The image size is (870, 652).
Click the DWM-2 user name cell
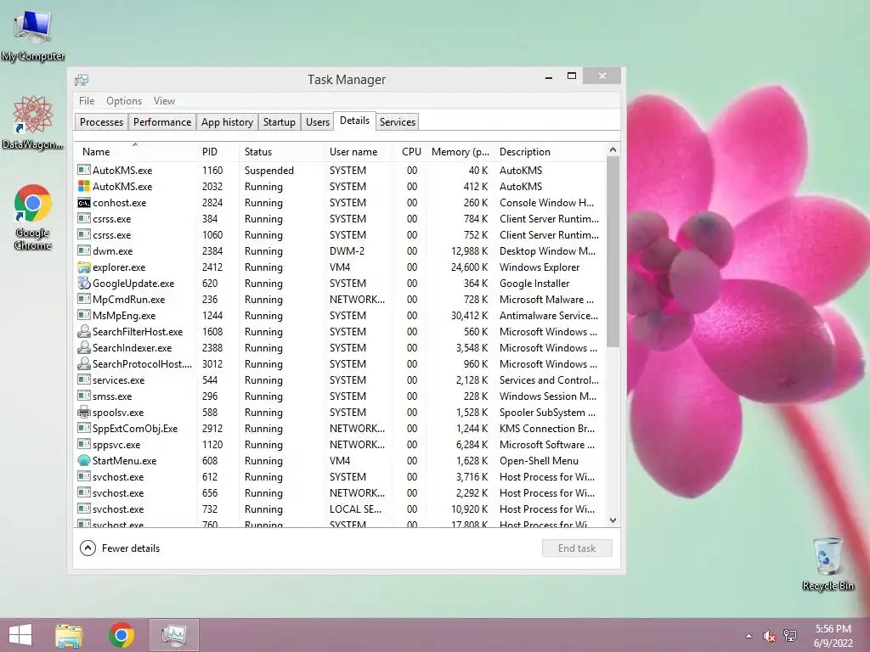coord(347,251)
